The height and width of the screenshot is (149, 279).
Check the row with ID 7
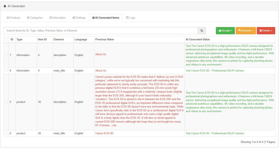tap(6, 55)
